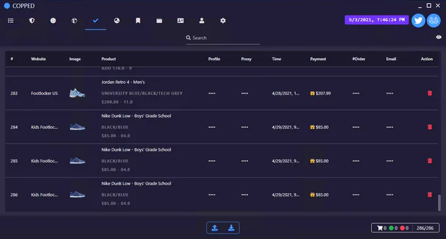
Task: Click the red status dot counter
Action: [x=402, y=228]
